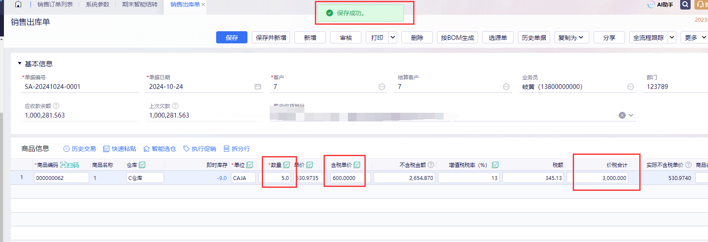Open the calendar picker for 单据日期
The width and height of the screenshot is (708, 242).
258,87
